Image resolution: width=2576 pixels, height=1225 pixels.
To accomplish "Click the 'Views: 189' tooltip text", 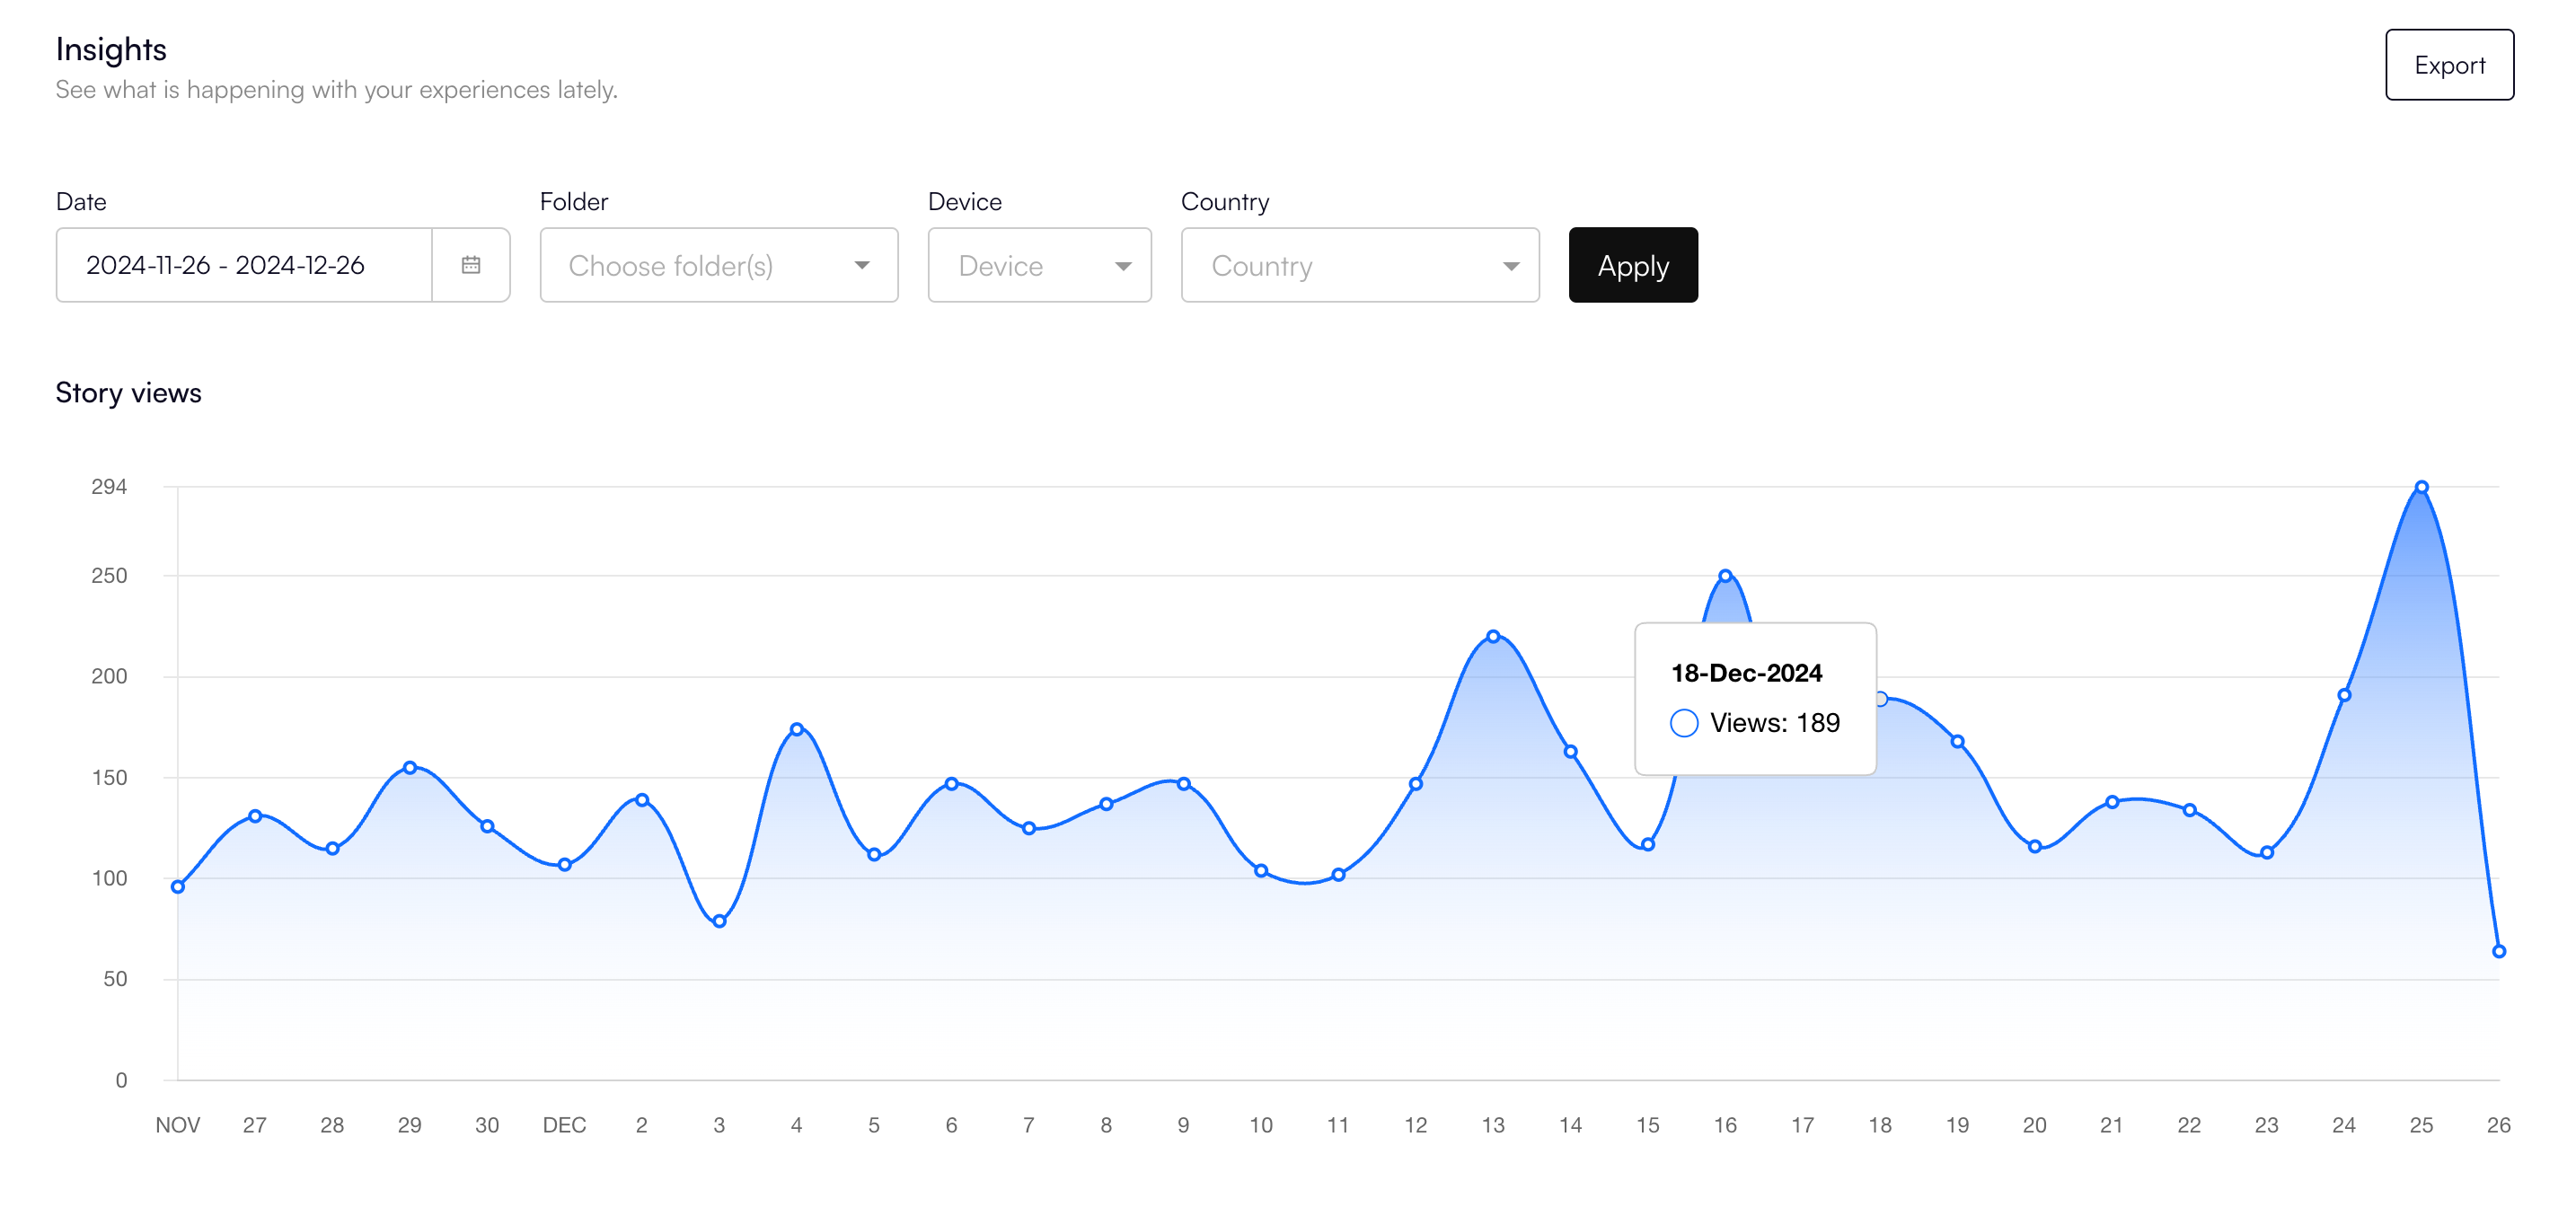I will point(1774,723).
